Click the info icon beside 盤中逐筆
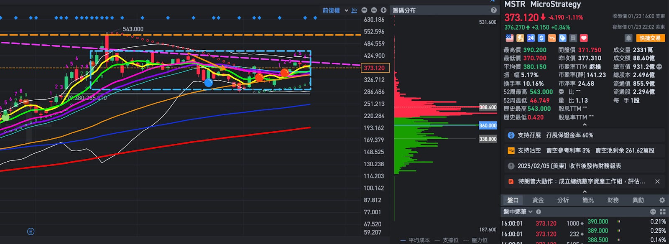669x244 pixels. pyautogui.click(x=539, y=212)
